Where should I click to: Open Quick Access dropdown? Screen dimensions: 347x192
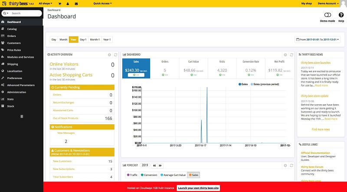coord(102,3)
